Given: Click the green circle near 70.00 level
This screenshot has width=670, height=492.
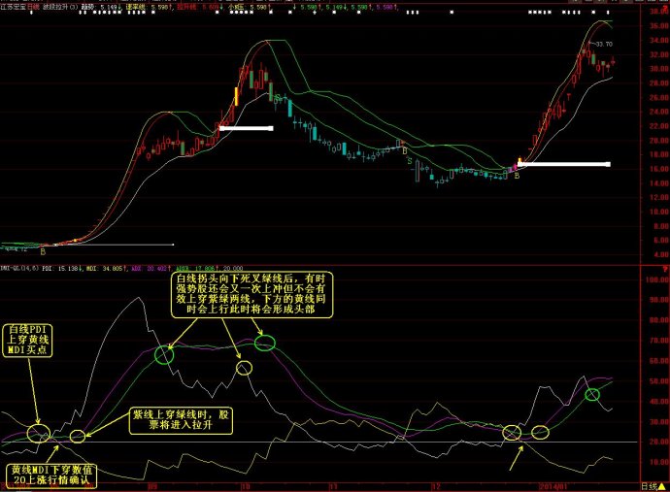Looking at the screenshot, I should 265,343.
